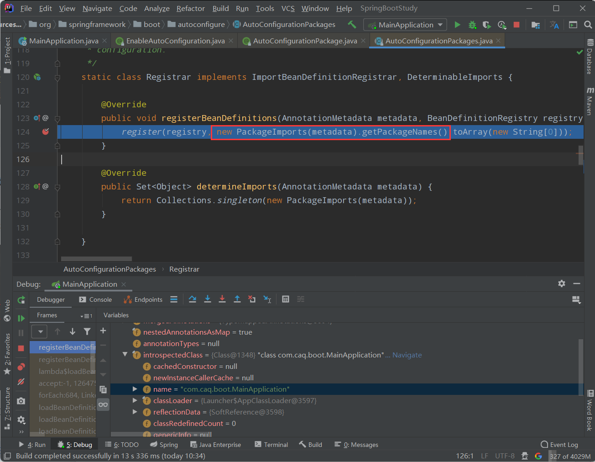Click the Build project hammer icon
This screenshot has width=595, height=462.
352,25
